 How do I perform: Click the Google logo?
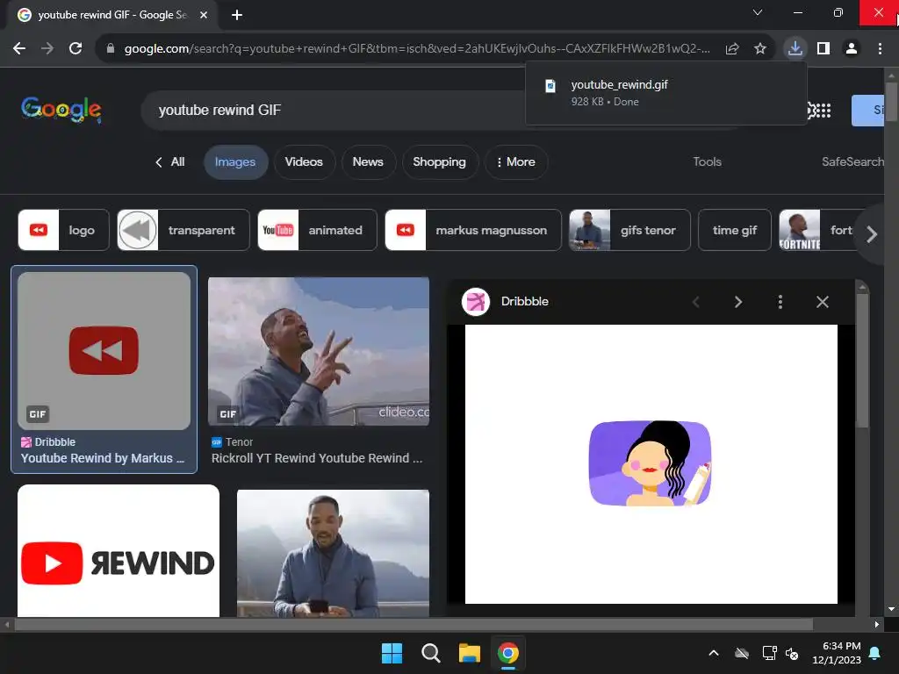point(61,110)
